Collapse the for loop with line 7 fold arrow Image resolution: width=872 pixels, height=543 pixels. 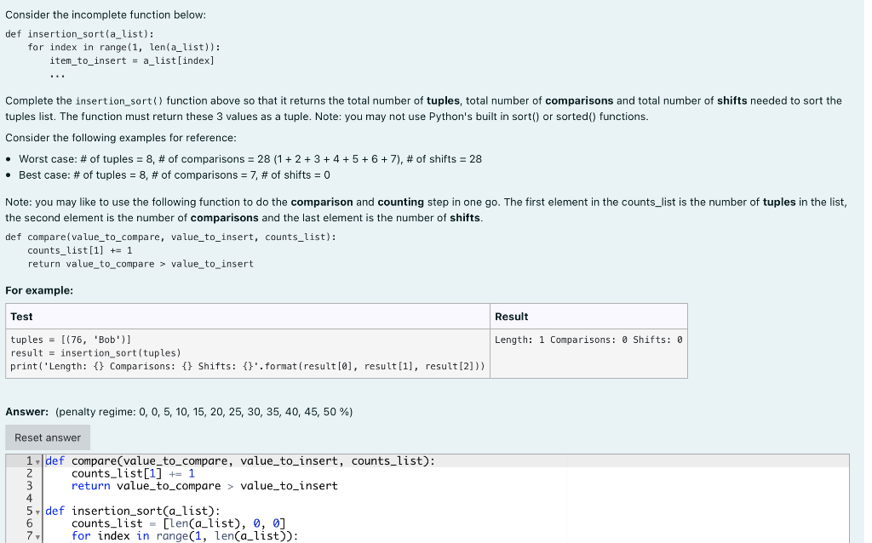click(37, 535)
